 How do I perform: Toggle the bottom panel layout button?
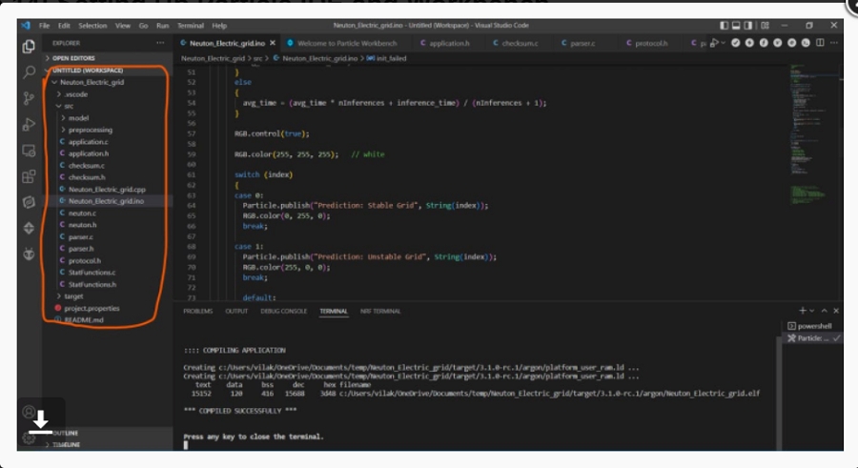click(x=738, y=26)
